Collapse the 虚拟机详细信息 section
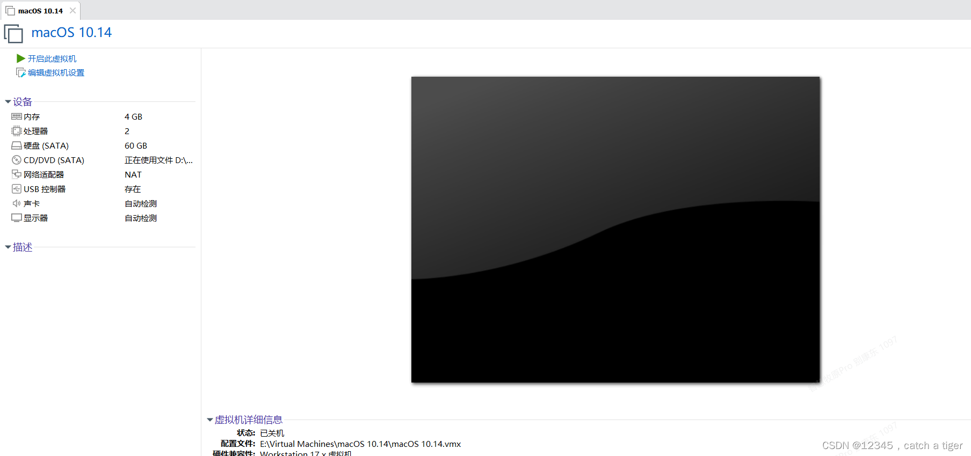 click(x=210, y=420)
